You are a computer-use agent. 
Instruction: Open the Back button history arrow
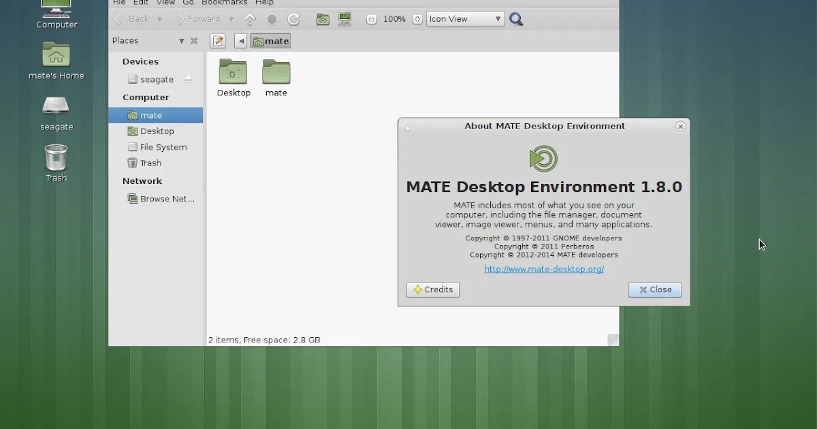(x=161, y=18)
